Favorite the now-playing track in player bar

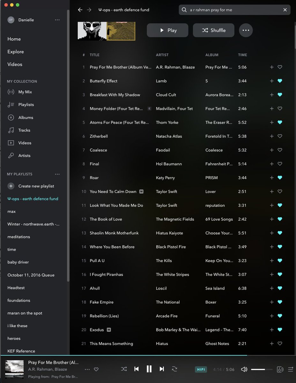[x=96, y=369]
